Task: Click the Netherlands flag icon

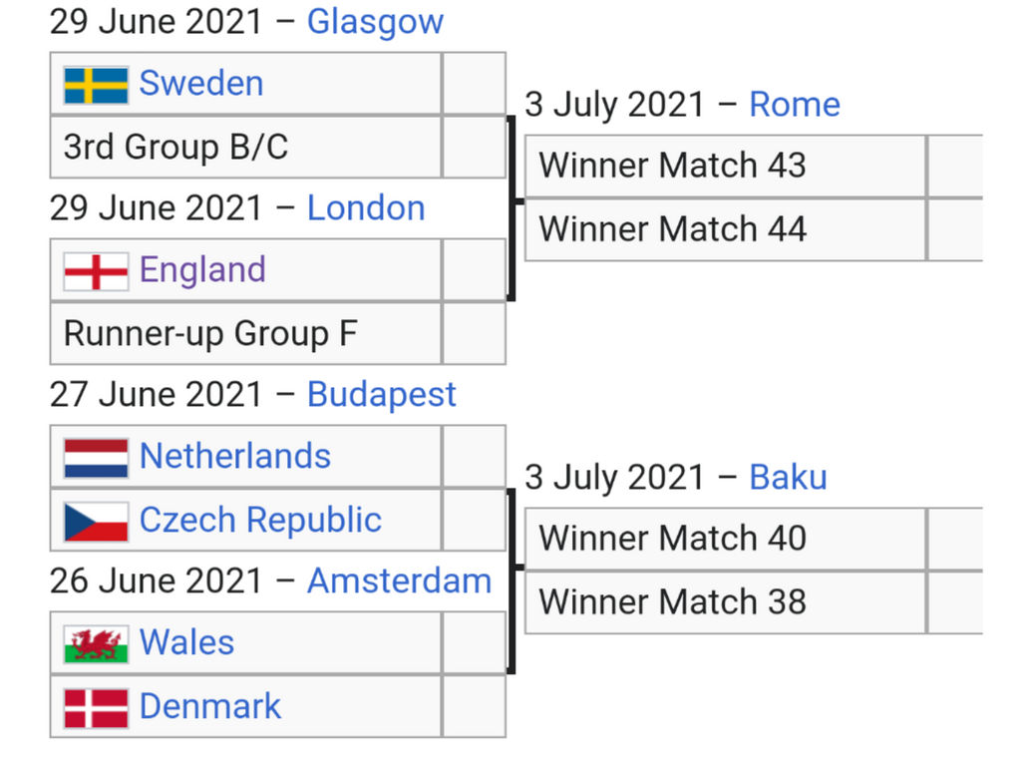Action: pyautogui.click(x=96, y=458)
